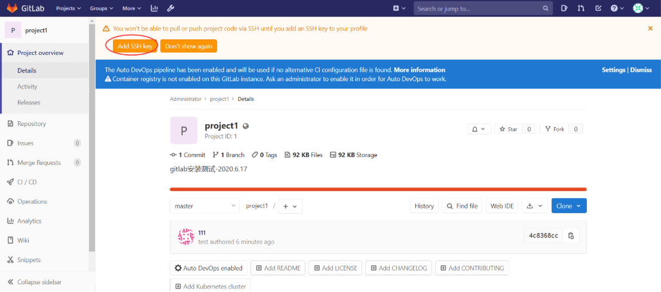Open the notification bell dropdown
The width and height of the screenshot is (661, 292).
479,129
